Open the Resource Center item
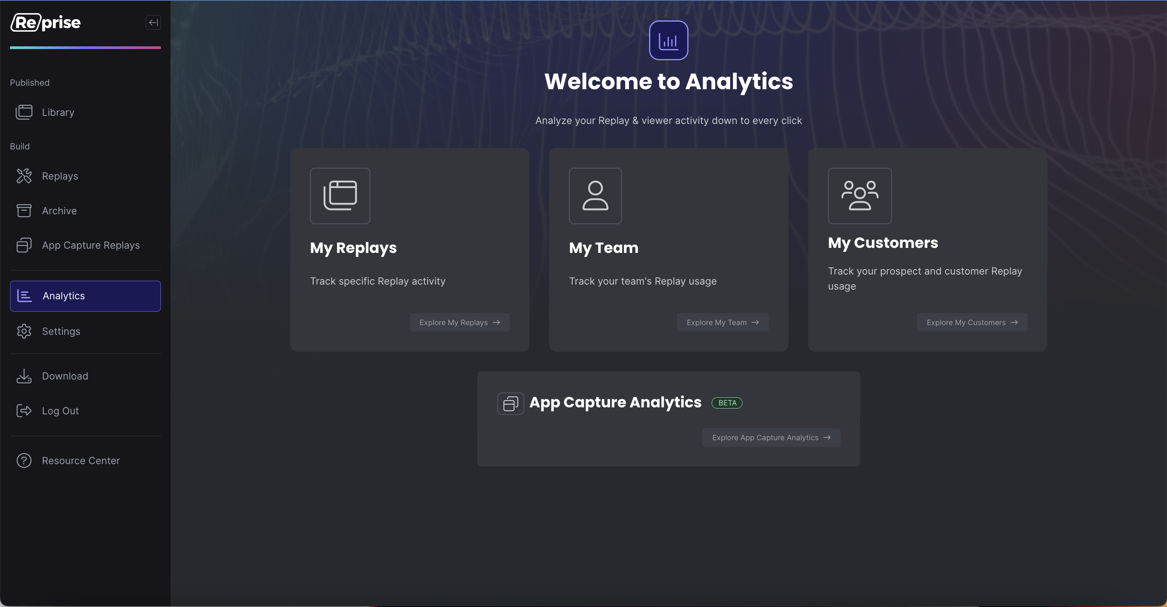This screenshot has width=1167, height=607. 85,461
